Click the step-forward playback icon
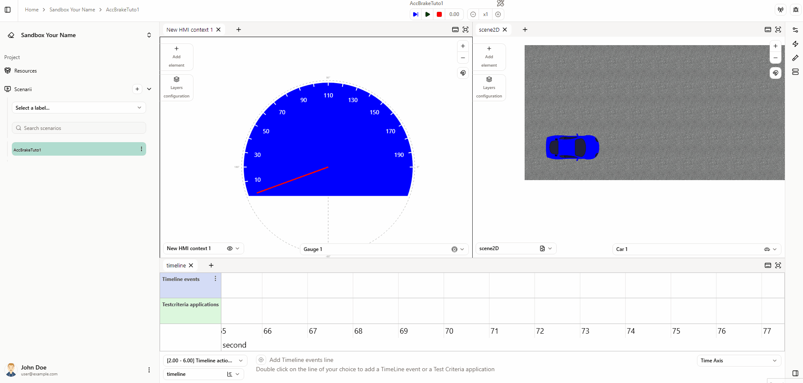Screen dimensions: 803x383 coord(416,14)
